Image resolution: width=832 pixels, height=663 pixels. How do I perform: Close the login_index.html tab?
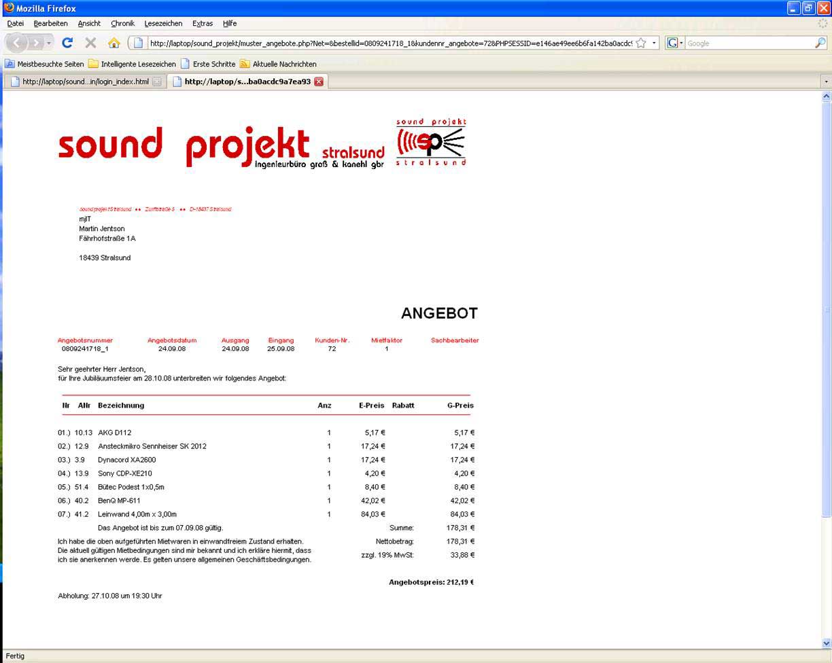click(x=157, y=82)
